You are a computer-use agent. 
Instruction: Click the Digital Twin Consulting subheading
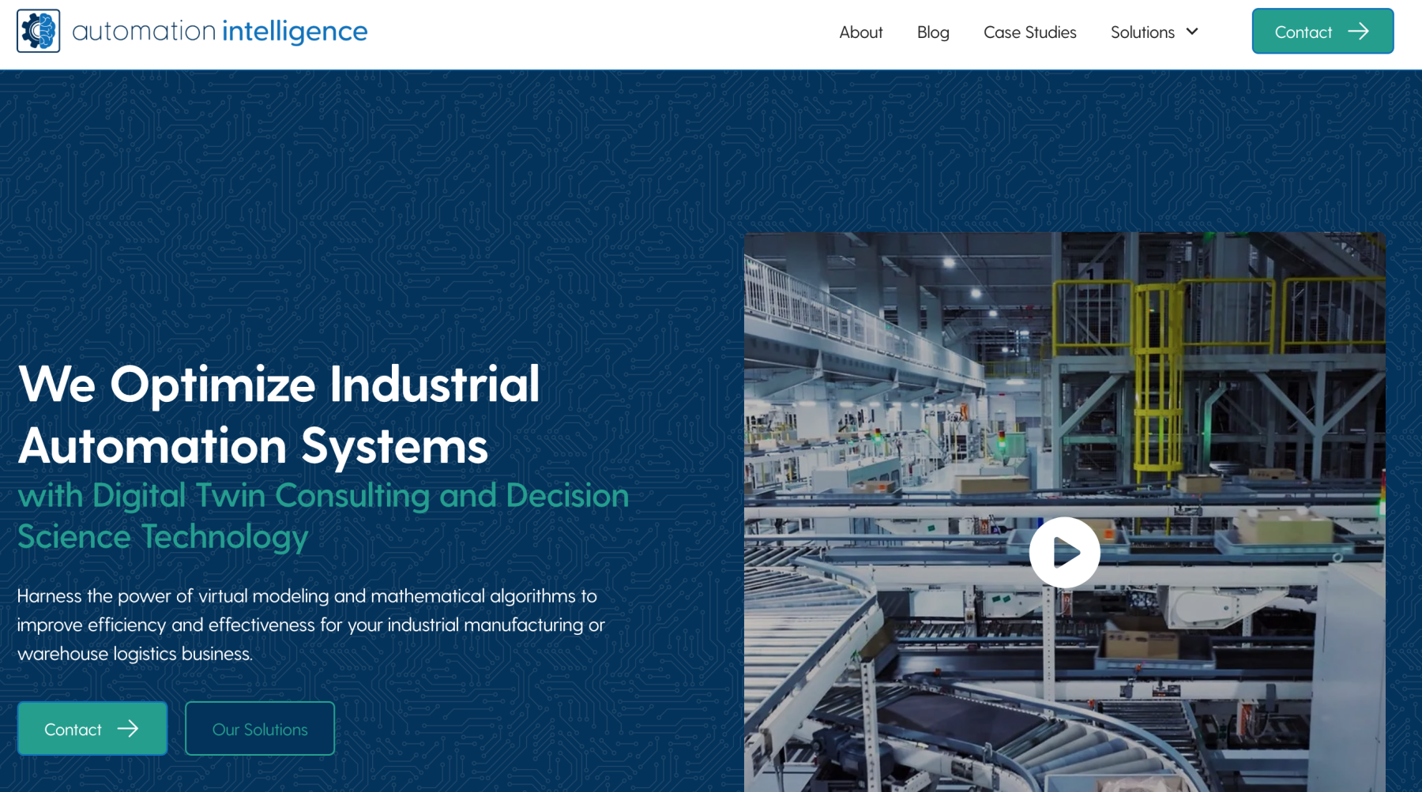pyautogui.click(x=322, y=516)
